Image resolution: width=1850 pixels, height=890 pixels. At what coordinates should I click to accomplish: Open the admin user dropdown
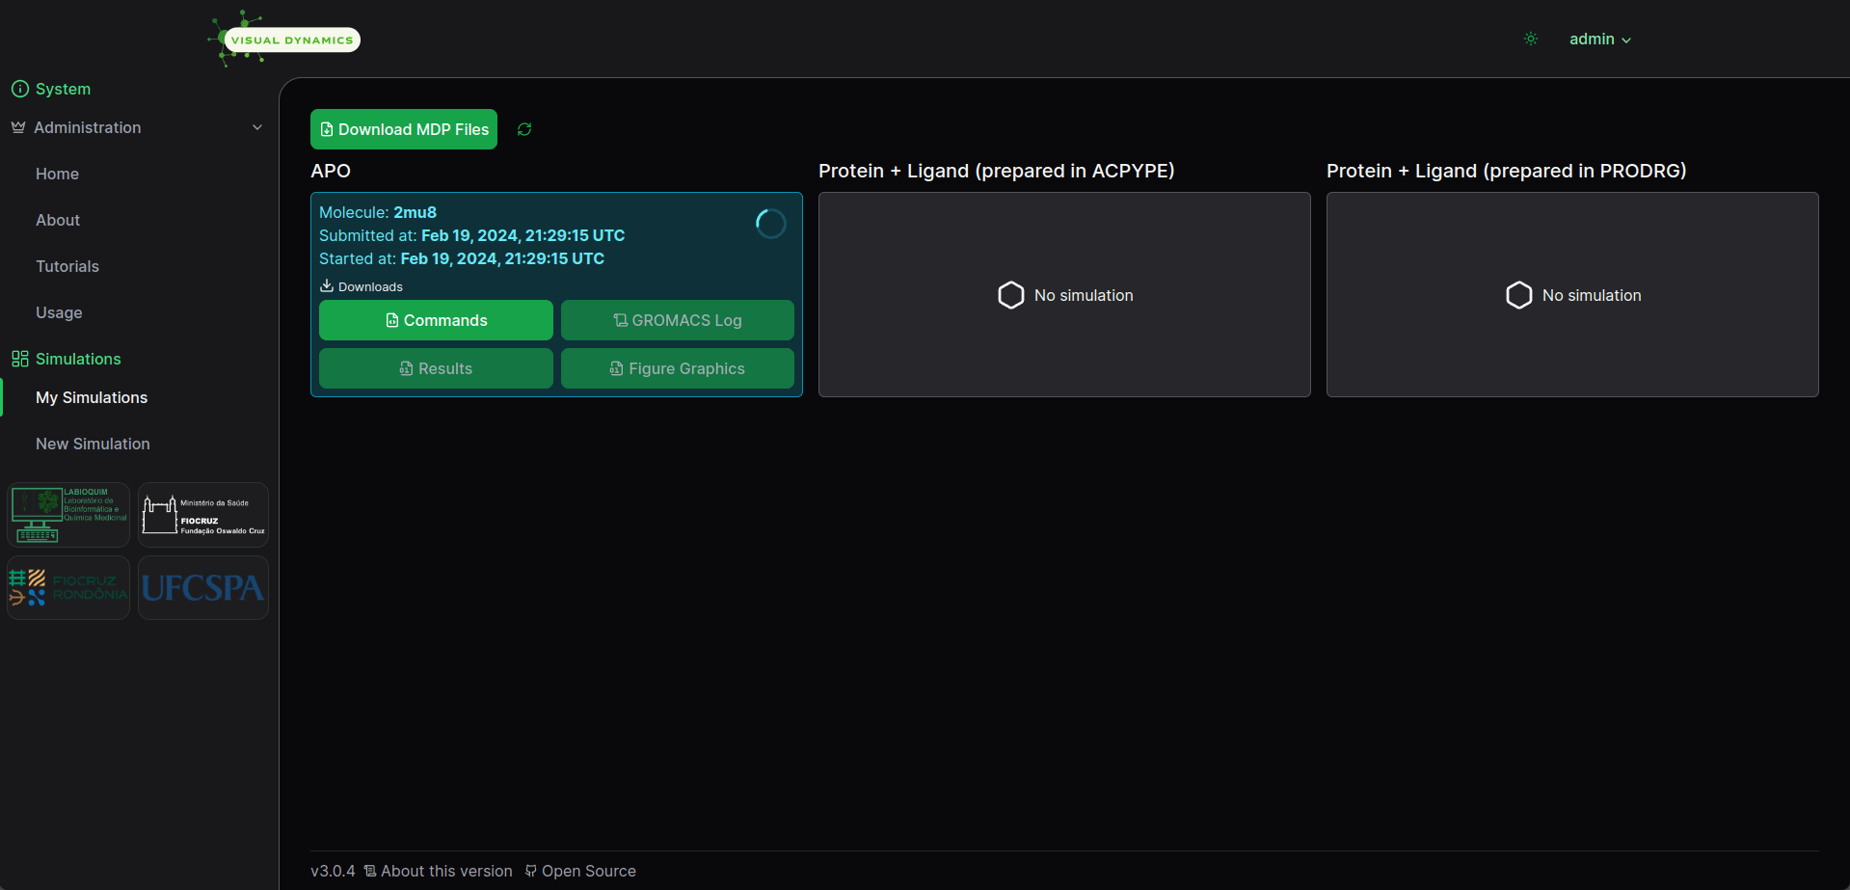[1599, 40]
